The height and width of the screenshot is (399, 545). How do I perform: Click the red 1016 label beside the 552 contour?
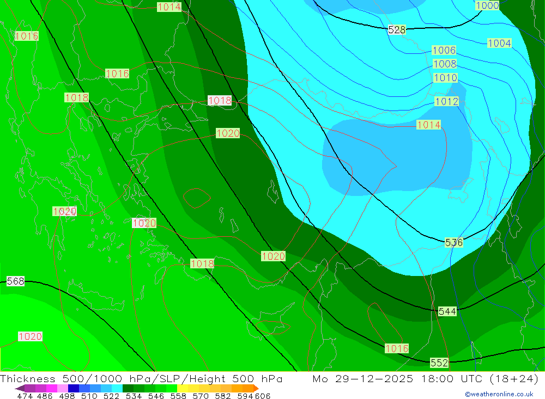coord(397,348)
